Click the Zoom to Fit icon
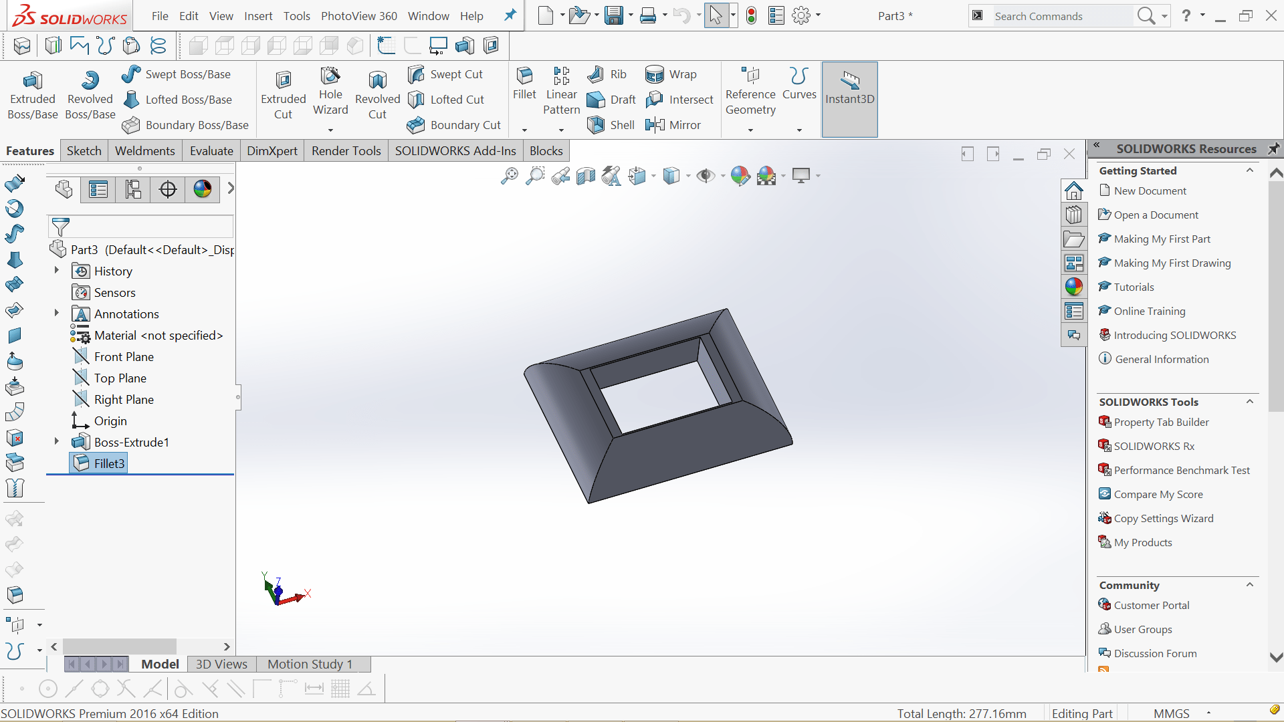 click(x=510, y=176)
